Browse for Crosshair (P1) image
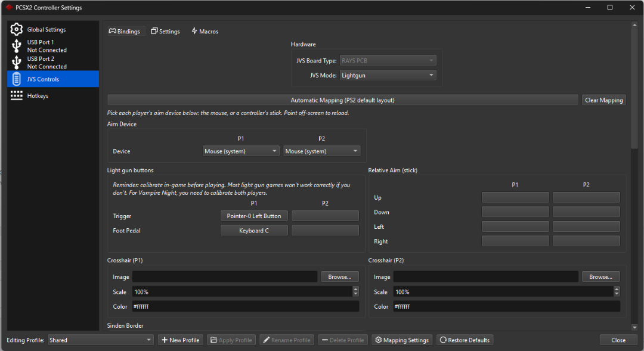This screenshot has height=351, width=644. pyautogui.click(x=339, y=277)
